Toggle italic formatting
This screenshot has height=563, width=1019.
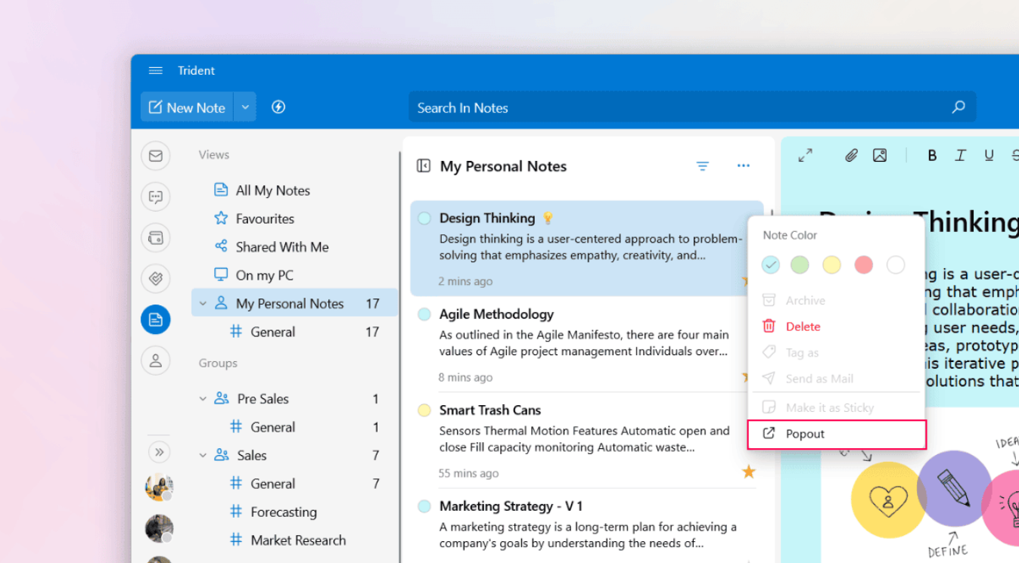point(961,155)
